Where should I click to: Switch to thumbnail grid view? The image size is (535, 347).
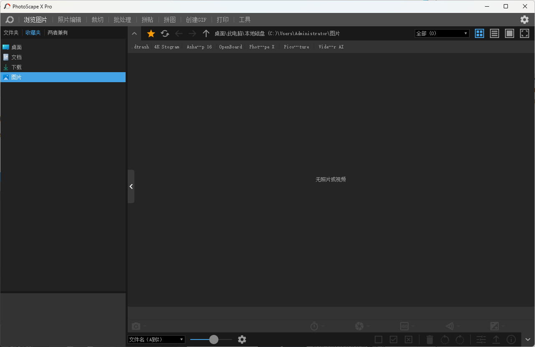tap(479, 33)
